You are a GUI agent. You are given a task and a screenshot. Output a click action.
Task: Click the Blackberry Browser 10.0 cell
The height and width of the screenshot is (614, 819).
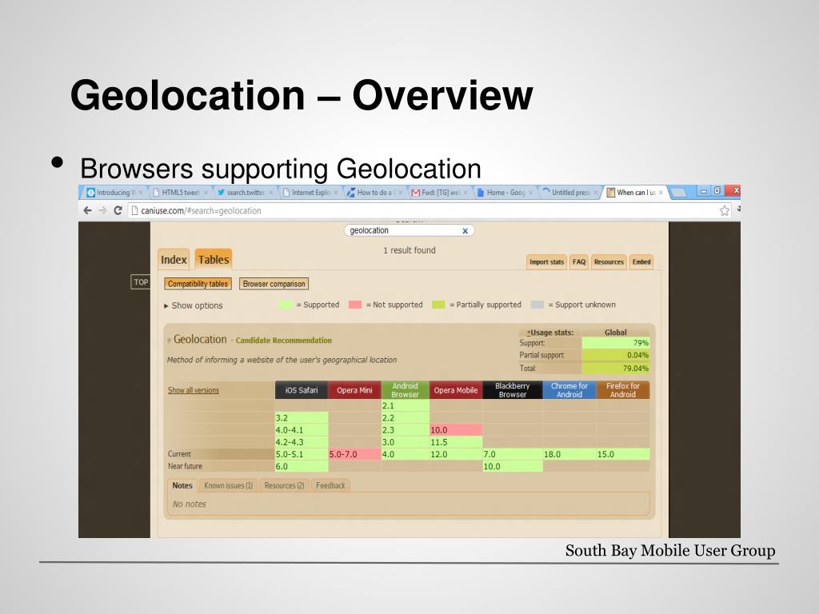(x=513, y=466)
